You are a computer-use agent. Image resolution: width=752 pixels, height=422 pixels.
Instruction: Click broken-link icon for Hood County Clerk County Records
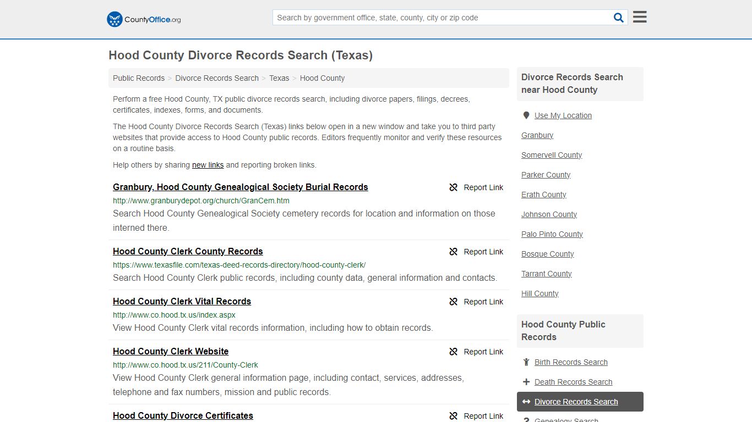(454, 252)
